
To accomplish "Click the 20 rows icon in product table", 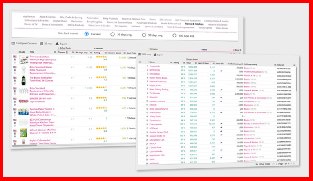I will [42, 44].
